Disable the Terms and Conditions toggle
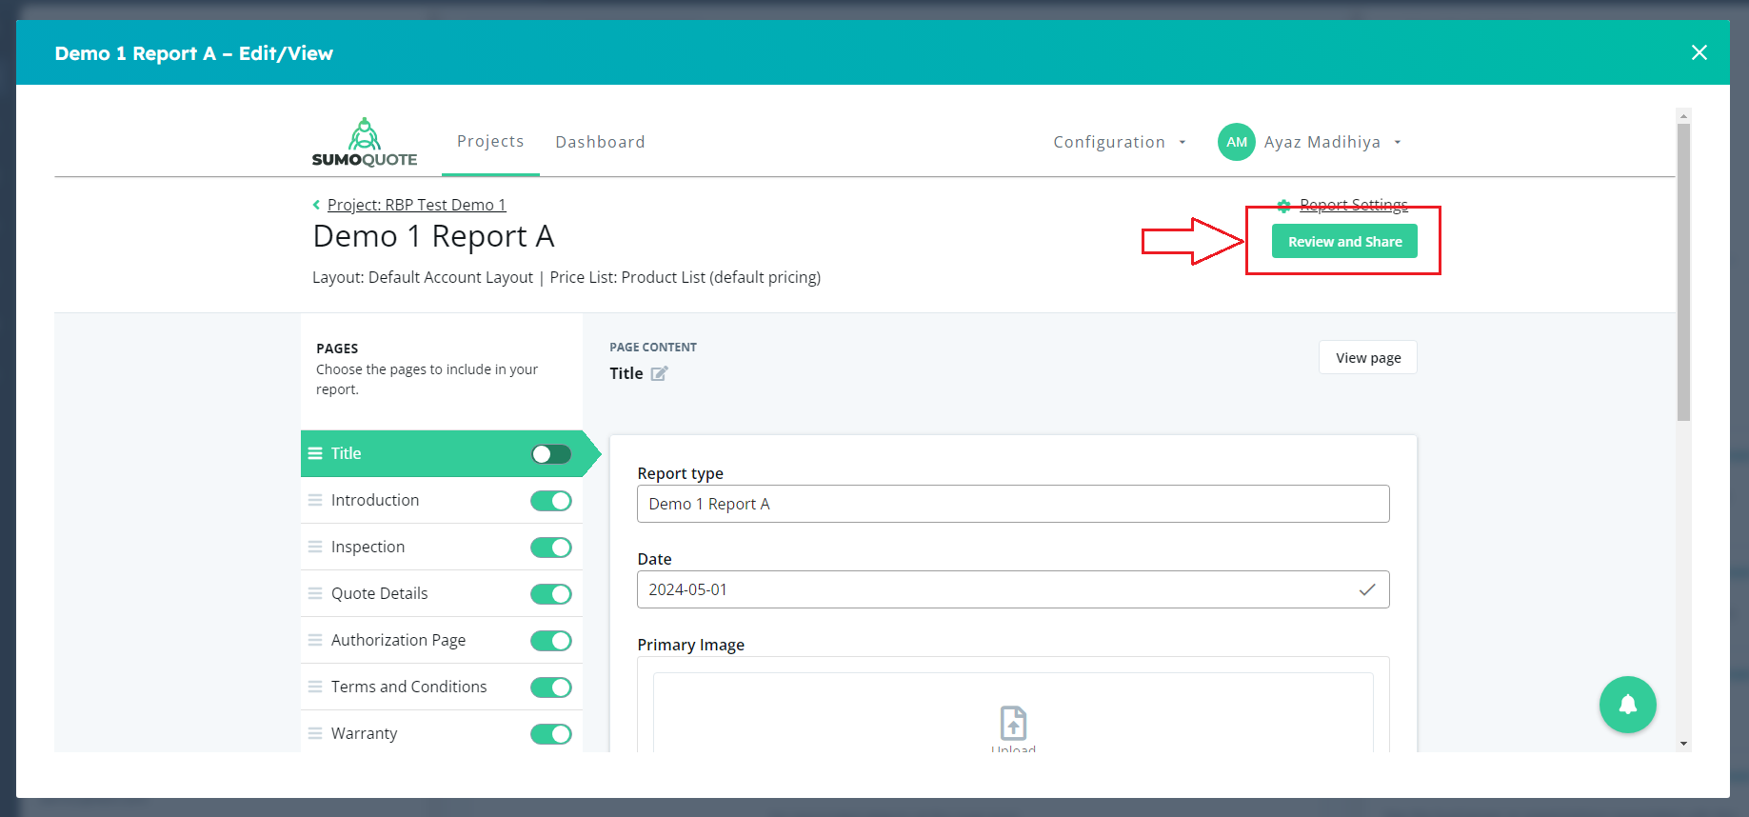The image size is (1749, 817). click(551, 687)
